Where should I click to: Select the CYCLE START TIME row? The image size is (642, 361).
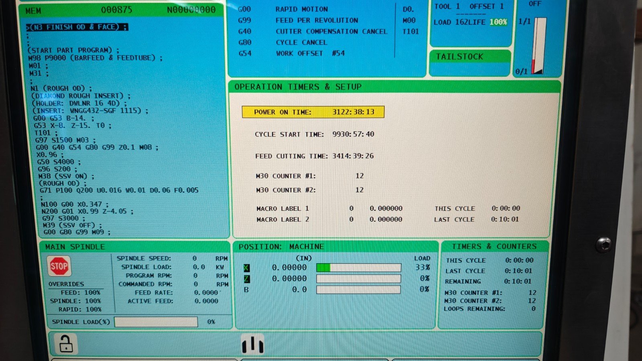coord(314,134)
